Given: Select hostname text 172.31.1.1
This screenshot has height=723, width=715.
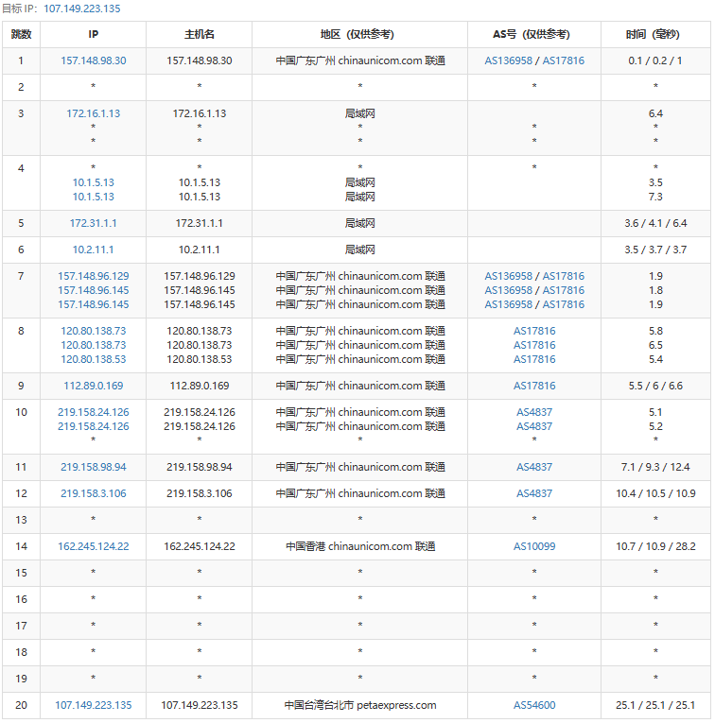Looking at the screenshot, I should (x=200, y=223).
